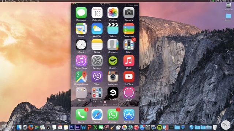
Task: Open the Trash in the dock
Action: click(x=215, y=127)
